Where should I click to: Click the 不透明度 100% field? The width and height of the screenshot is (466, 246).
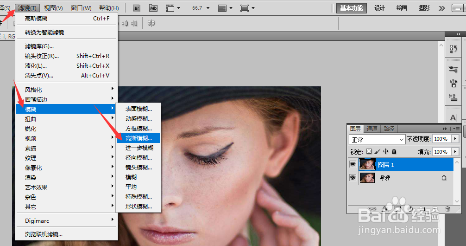[x=442, y=139]
